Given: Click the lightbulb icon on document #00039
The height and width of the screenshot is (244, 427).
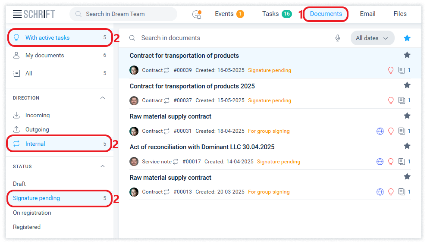Looking at the screenshot, I should click(x=391, y=70).
